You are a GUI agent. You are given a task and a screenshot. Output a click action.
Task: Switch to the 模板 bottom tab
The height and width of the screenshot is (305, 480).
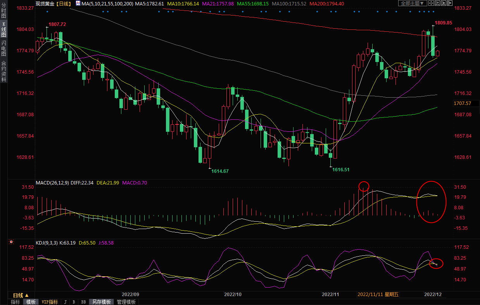pos(31,302)
